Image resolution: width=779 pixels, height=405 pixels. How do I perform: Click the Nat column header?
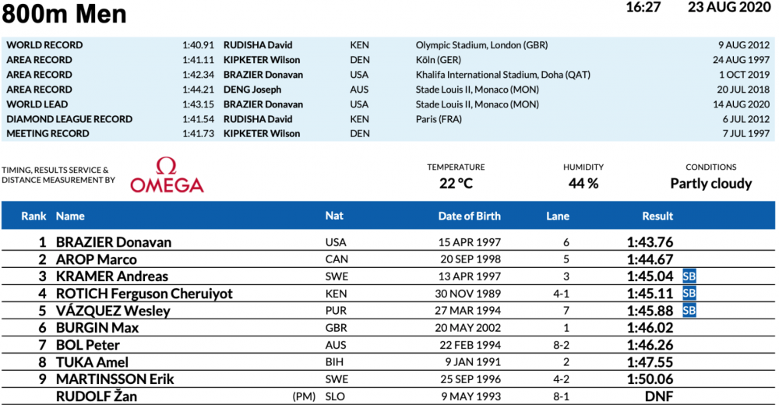[x=333, y=216]
